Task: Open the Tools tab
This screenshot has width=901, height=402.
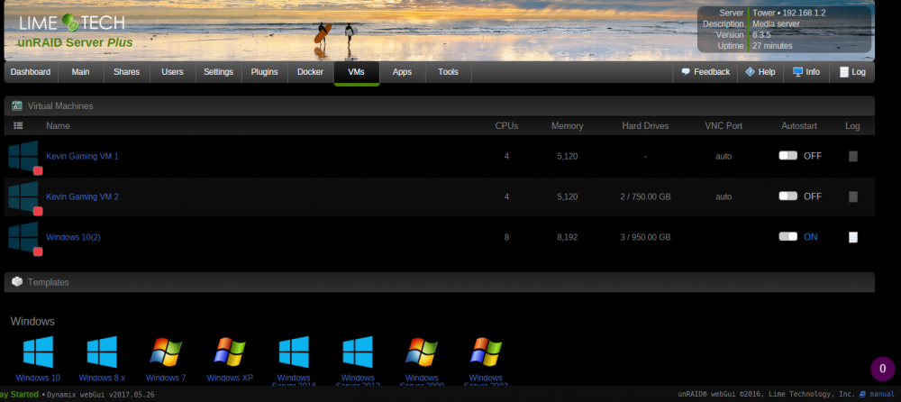Action: point(448,72)
